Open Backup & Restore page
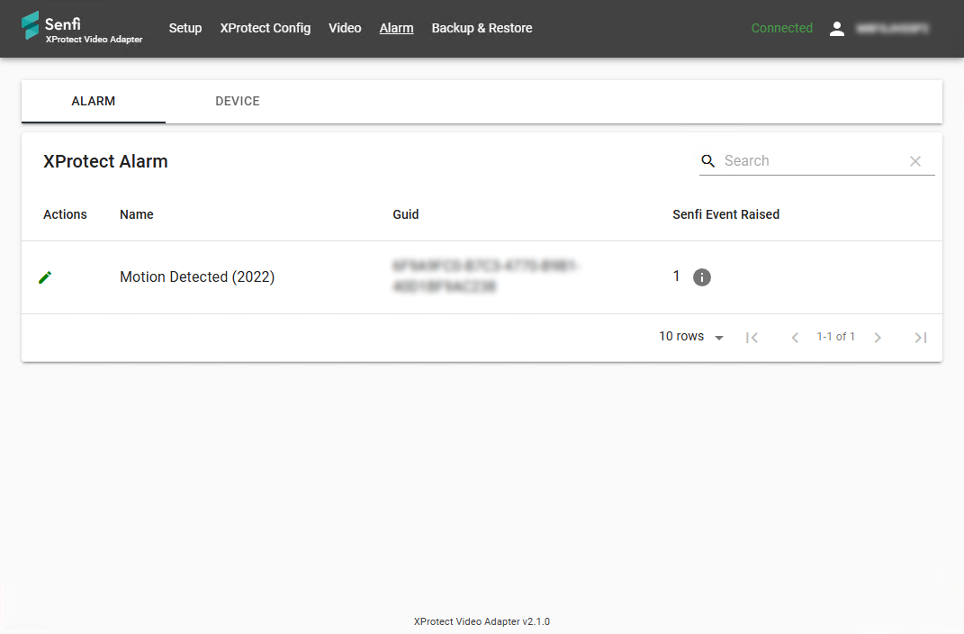This screenshot has height=634, width=964. tap(482, 29)
